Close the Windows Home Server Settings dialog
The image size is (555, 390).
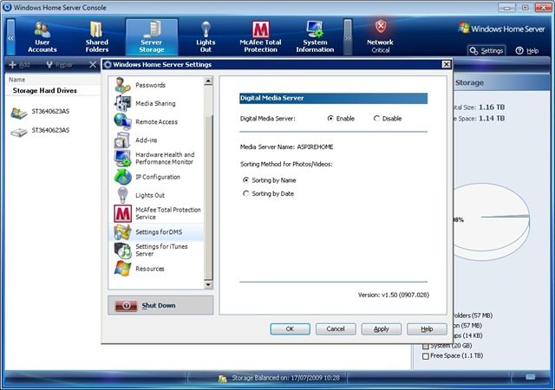(446, 64)
